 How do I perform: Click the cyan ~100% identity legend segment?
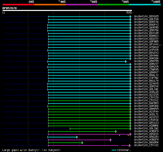(x=145, y=5)
